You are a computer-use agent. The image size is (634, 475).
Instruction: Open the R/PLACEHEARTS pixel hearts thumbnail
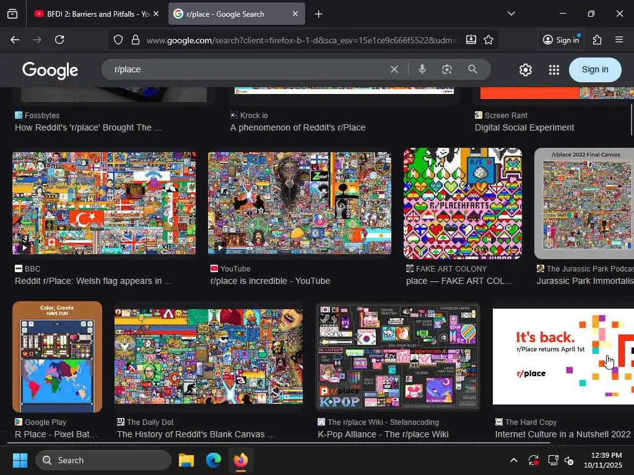[x=462, y=203]
